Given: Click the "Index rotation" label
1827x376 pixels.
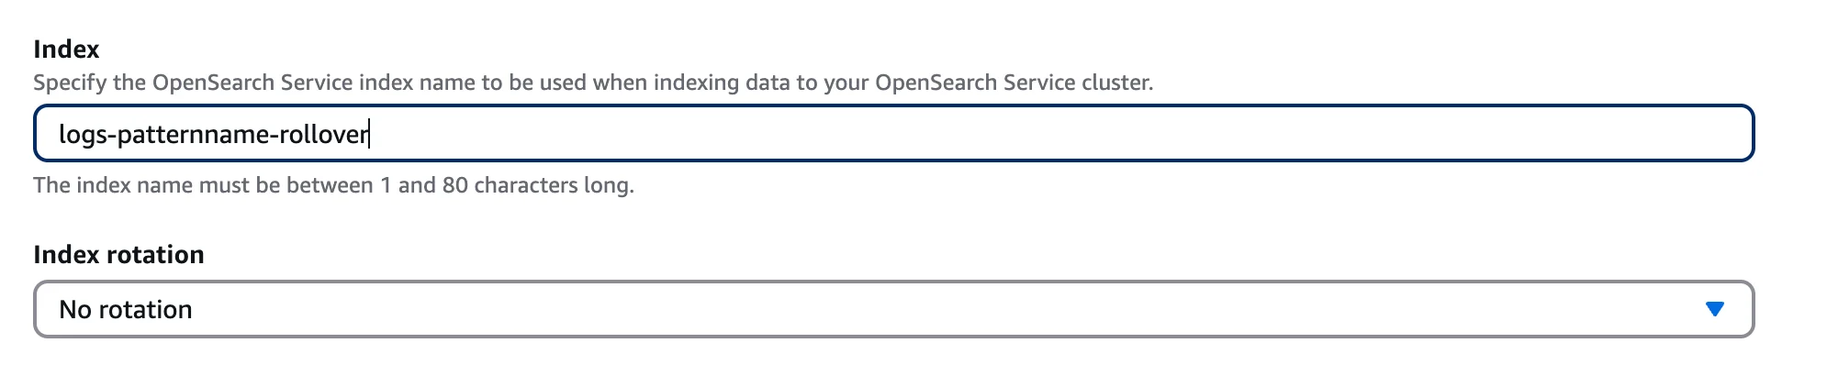Looking at the screenshot, I should coord(118,255).
